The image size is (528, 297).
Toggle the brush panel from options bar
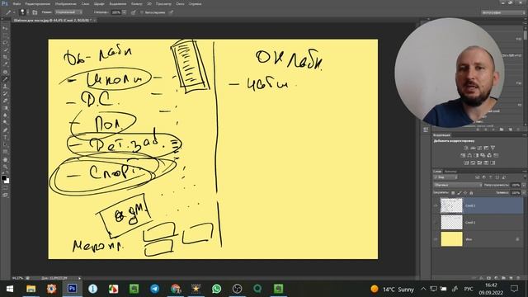coord(35,12)
